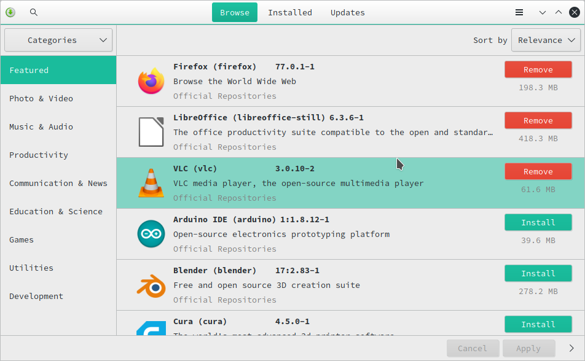This screenshot has width=585, height=361.
Task: Click the 'Sort by' label
Action: [x=490, y=41]
